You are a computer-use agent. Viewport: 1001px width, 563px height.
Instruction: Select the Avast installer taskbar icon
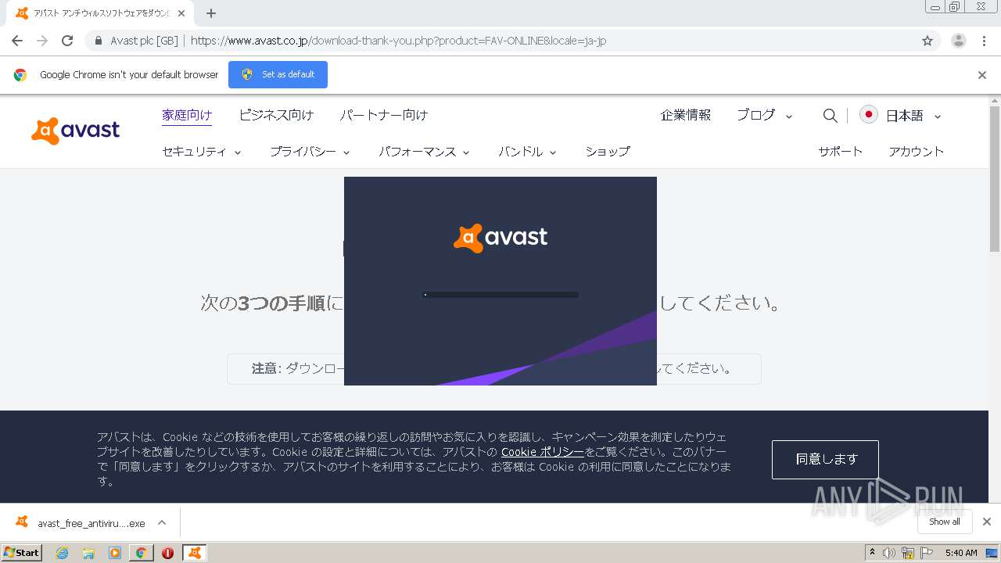tap(194, 553)
